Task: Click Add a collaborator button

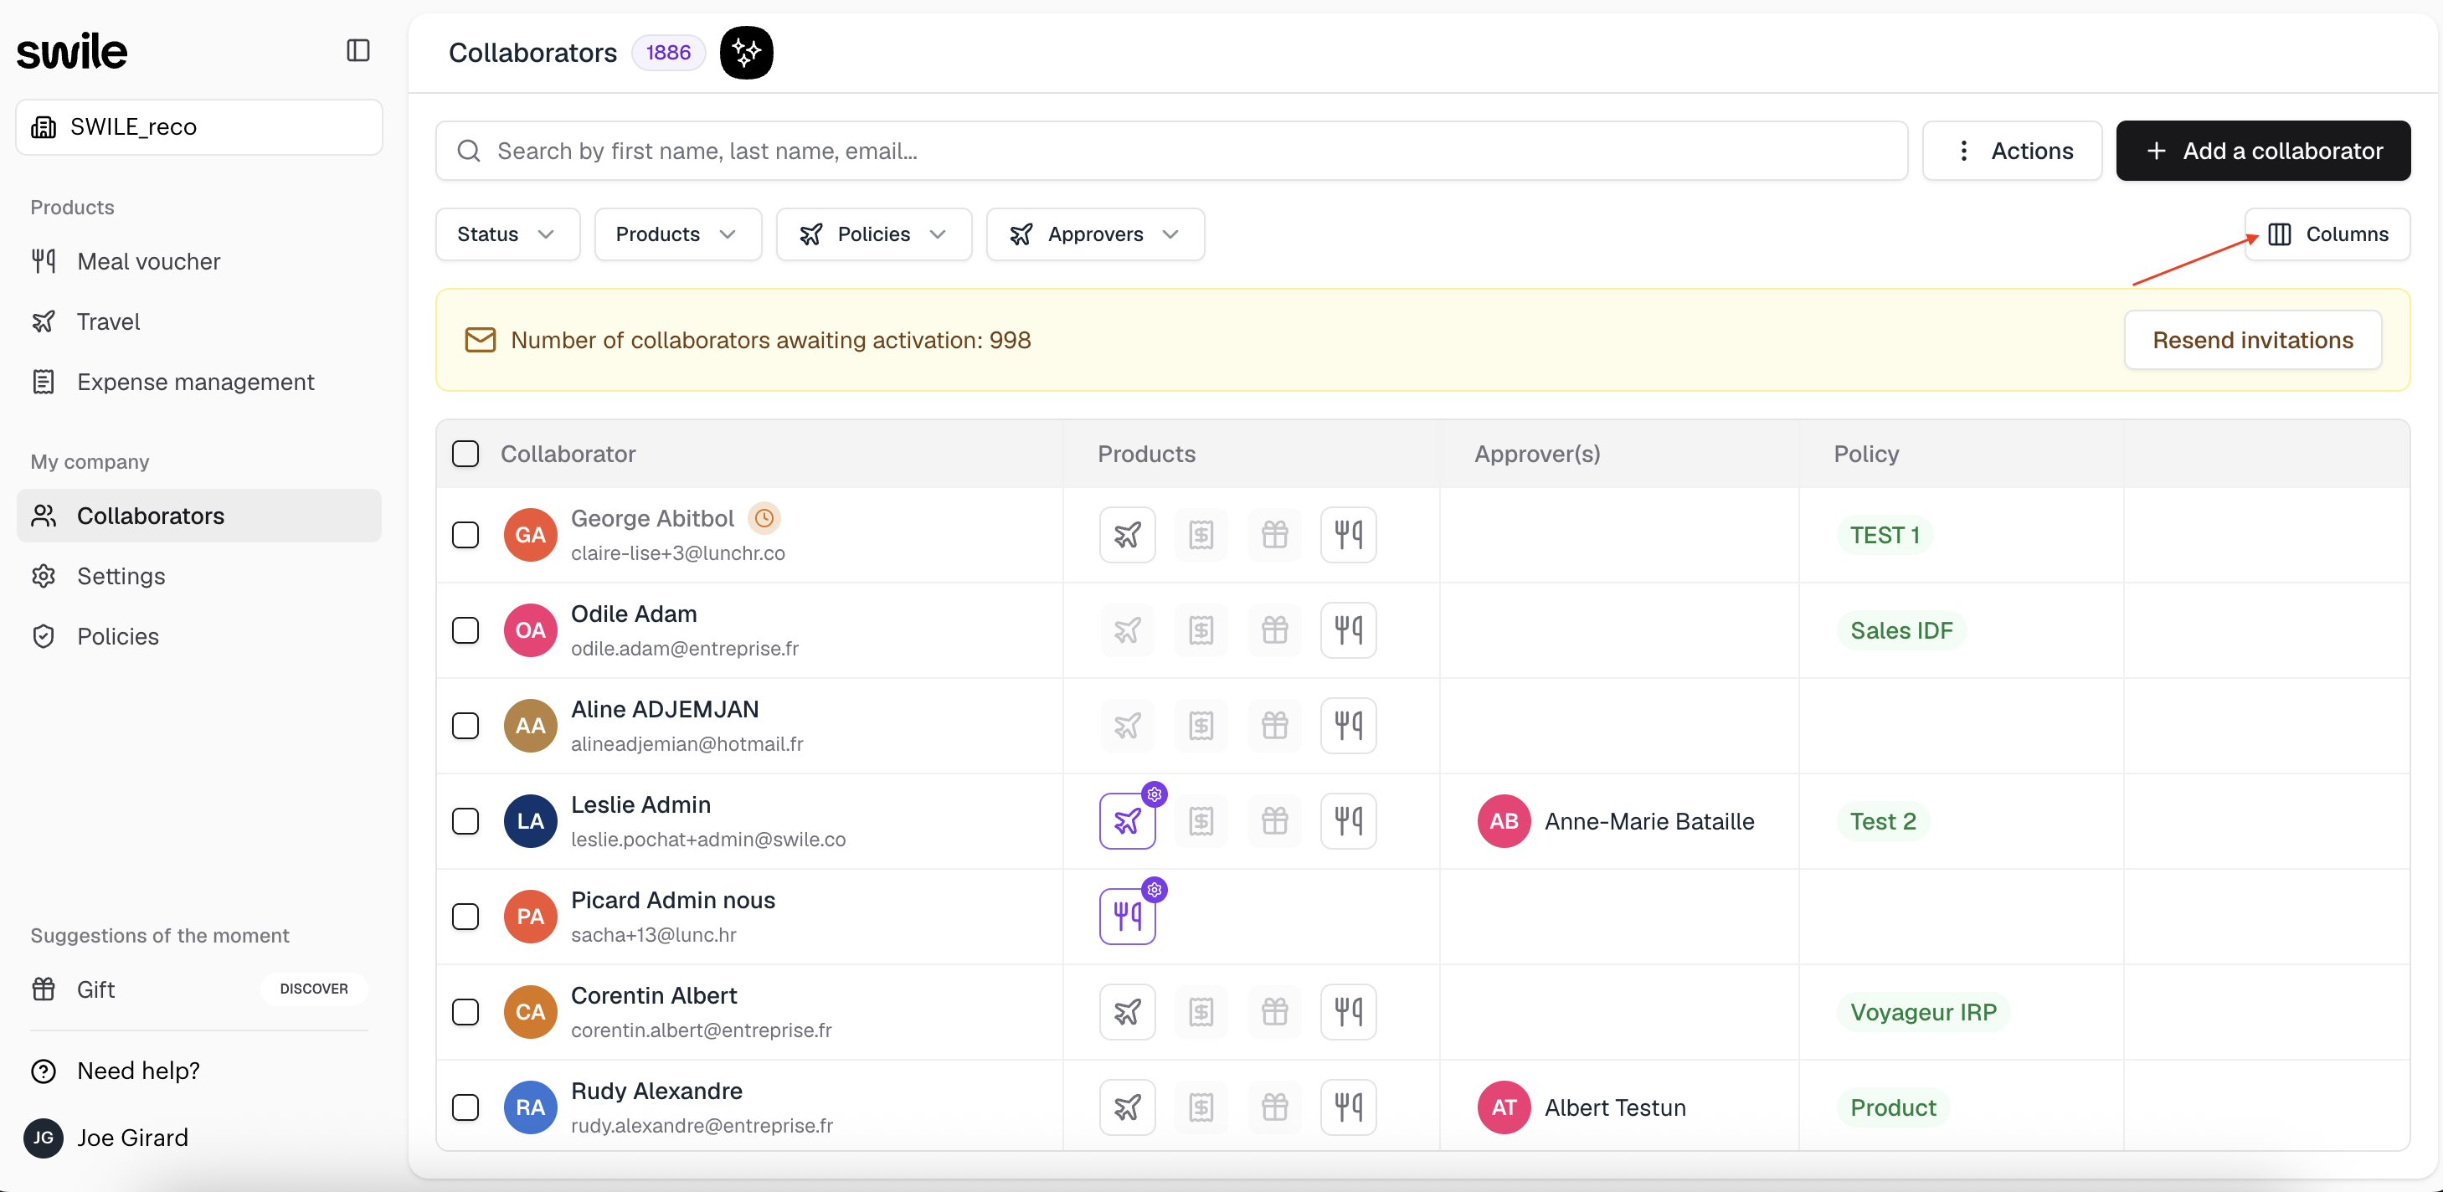Action: (x=2263, y=151)
